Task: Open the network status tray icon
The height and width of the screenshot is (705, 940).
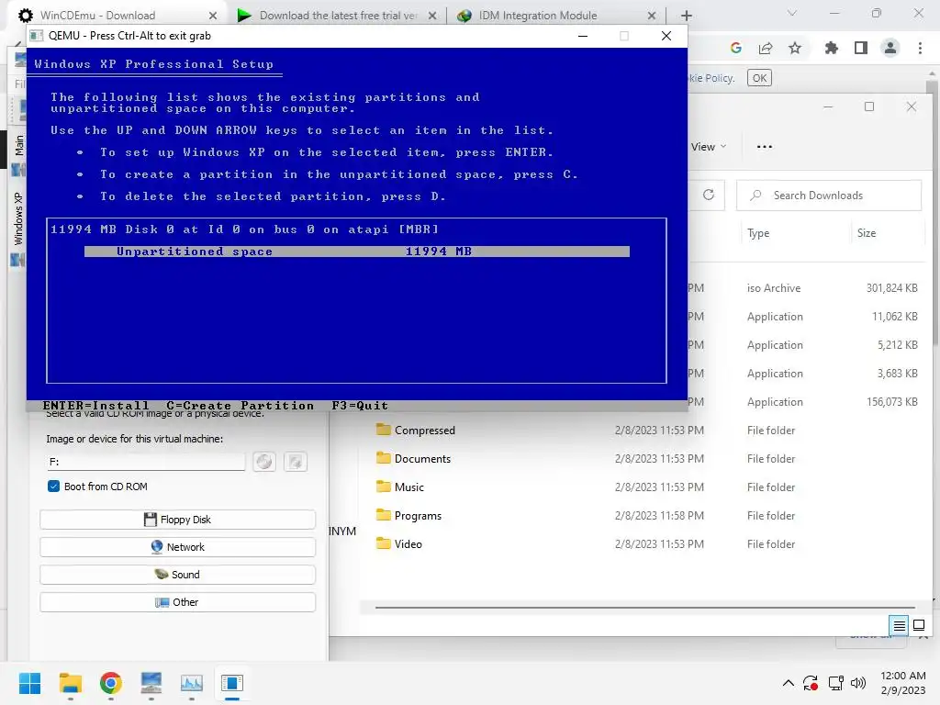Action: 835,683
